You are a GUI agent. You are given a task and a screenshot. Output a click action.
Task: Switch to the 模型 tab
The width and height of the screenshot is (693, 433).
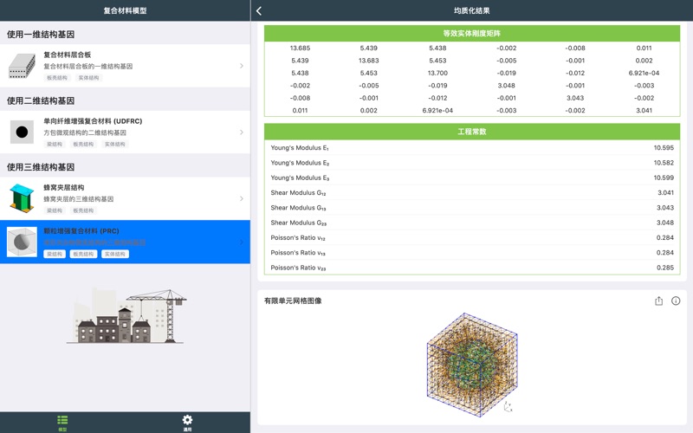tap(62, 423)
